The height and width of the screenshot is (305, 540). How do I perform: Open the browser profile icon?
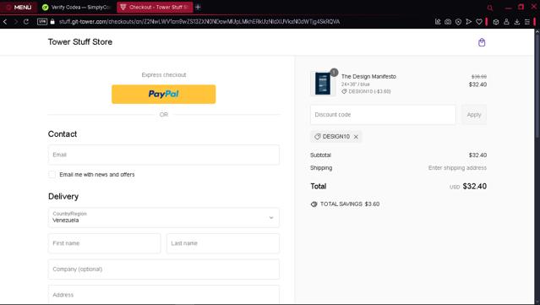tap(506, 22)
